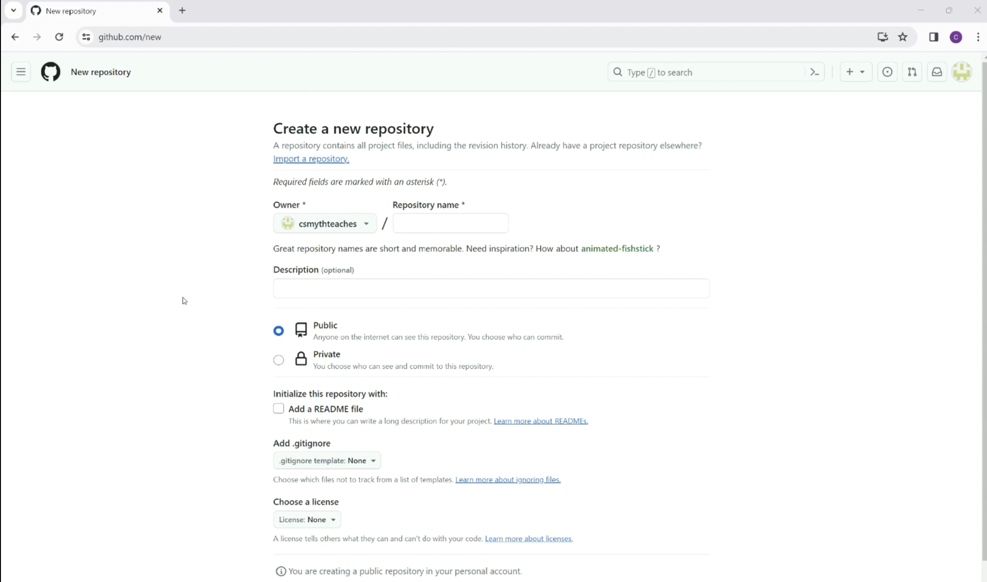Open the Issues icon in the header
This screenshot has height=582, width=987.
(887, 72)
